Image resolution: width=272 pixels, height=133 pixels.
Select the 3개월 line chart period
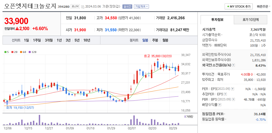click(49, 40)
